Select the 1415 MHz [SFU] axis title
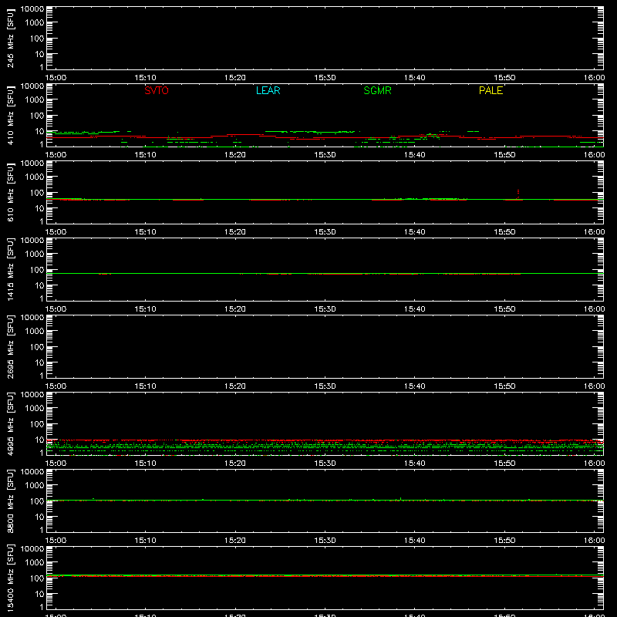Image resolution: width=617 pixels, height=617 pixels. tap(10, 269)
